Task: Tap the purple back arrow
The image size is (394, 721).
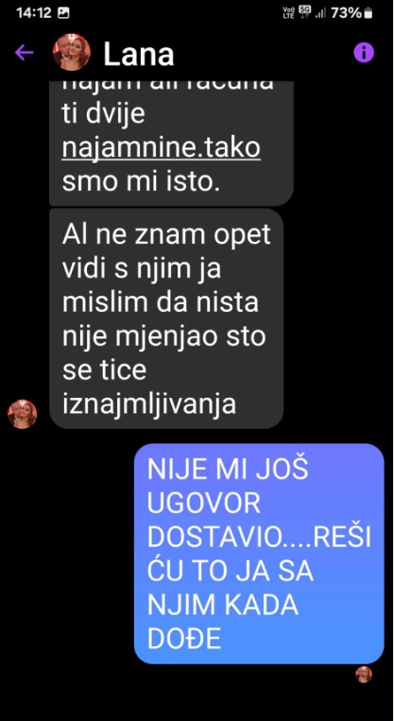Action: click(25, 53)
